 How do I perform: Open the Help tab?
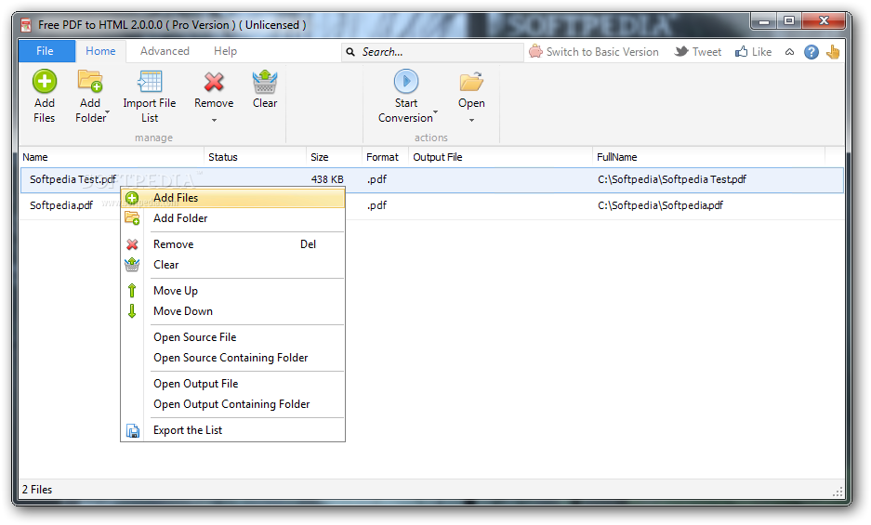[226, 51]
